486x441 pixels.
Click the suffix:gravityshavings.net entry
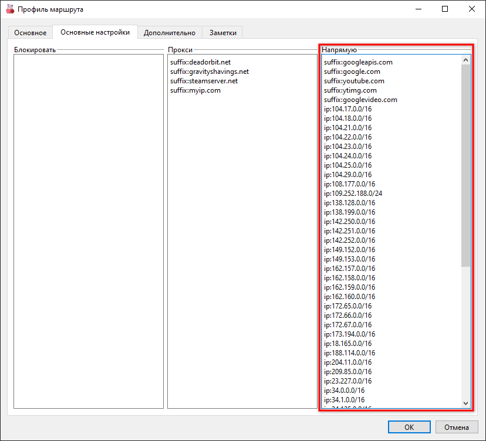tap(209, 72)
